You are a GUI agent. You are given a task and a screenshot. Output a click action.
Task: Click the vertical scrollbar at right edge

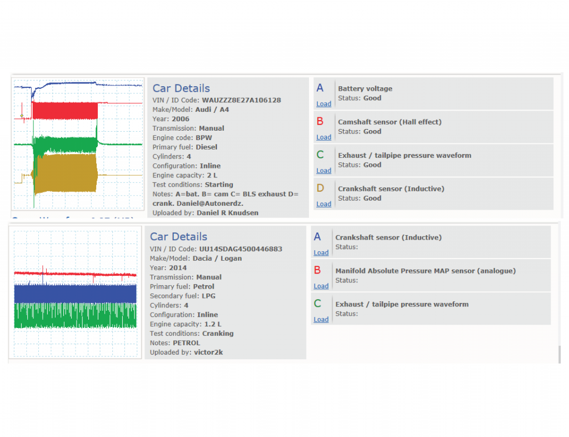coord(559,354)
